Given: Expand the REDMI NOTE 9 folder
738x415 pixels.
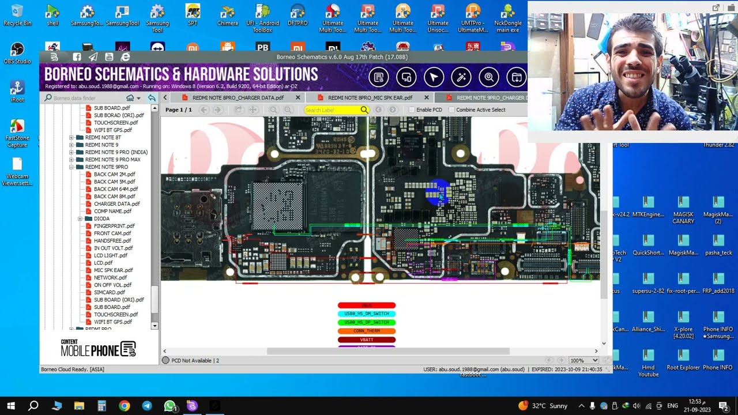Looking at the screenshot, I should tap(71, 145).
